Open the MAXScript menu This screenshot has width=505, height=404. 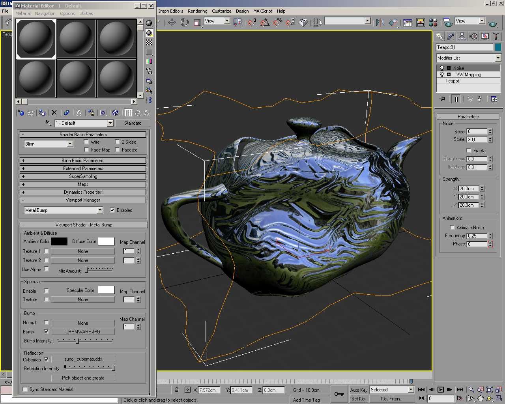tap(263, 11)
